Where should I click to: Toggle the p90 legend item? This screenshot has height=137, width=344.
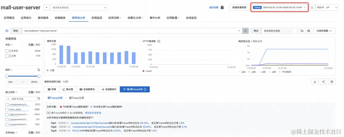(x=253, y=72)
